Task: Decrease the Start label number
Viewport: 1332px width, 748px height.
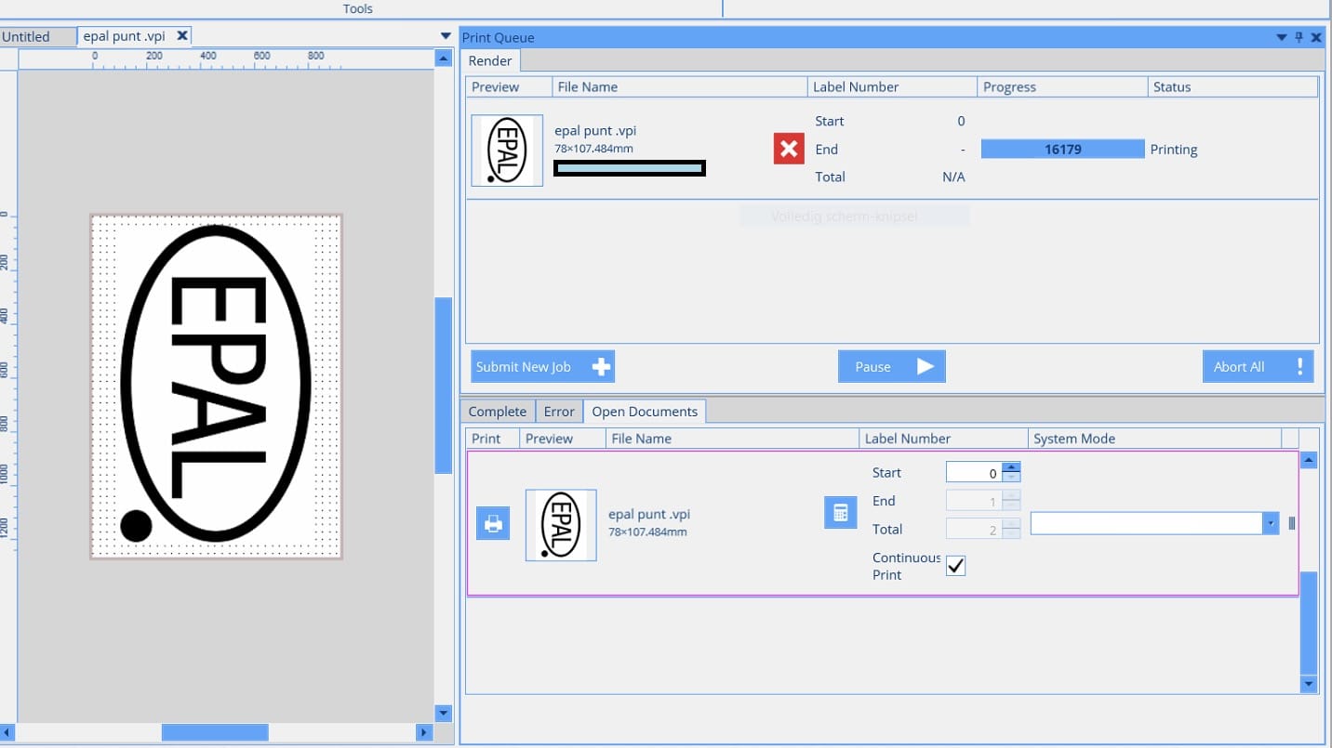Action: [1011, 477]
